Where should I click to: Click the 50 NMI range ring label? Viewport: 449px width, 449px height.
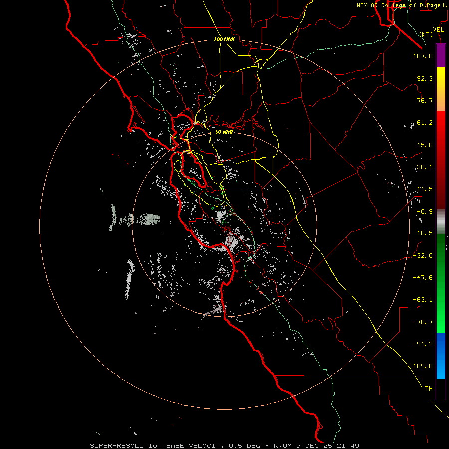[224, 132]
